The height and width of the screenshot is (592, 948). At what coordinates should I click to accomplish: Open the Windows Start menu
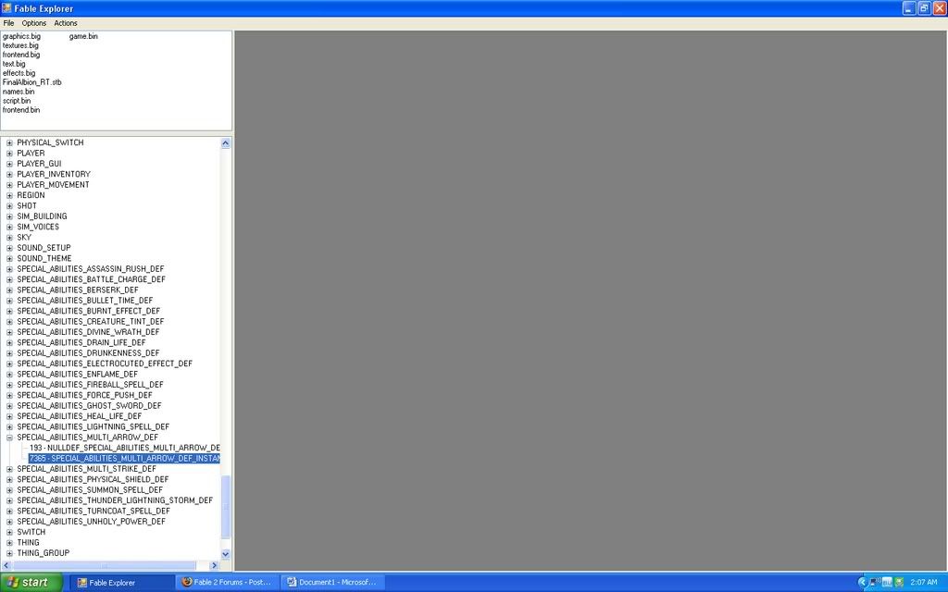[31, 583]
